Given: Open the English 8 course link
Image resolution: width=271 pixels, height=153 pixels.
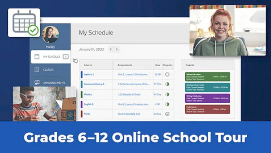Looking at the screenshot, I should [x=89, y=104].
